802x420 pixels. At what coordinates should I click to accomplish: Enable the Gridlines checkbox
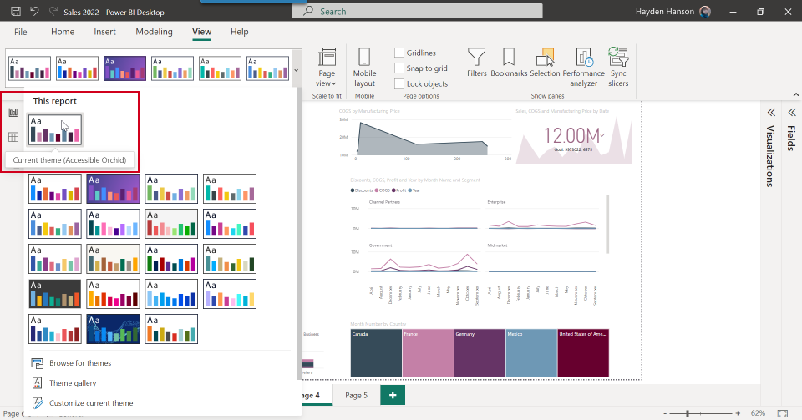point(399,53)
